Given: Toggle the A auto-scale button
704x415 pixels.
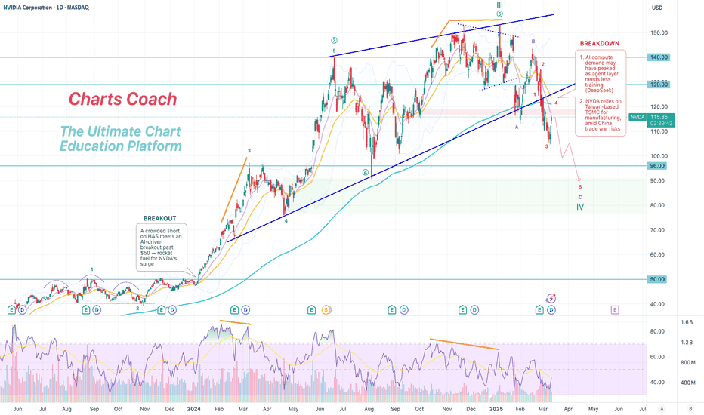Looking at the screenshot, I should point(662,409).
